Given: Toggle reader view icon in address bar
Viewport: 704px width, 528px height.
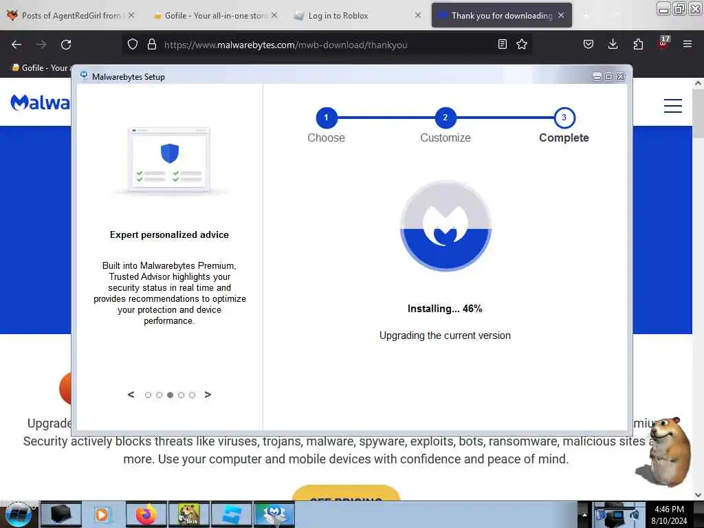Looking at the screenshot, I should (x=503, y=44).
